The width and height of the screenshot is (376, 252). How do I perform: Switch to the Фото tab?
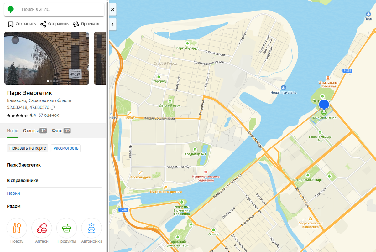[x=61, y=131]
